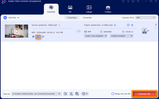This screenshot has height=99, width=159.
Task: Go to the Toolbox tab
Action: pos(108,9)
